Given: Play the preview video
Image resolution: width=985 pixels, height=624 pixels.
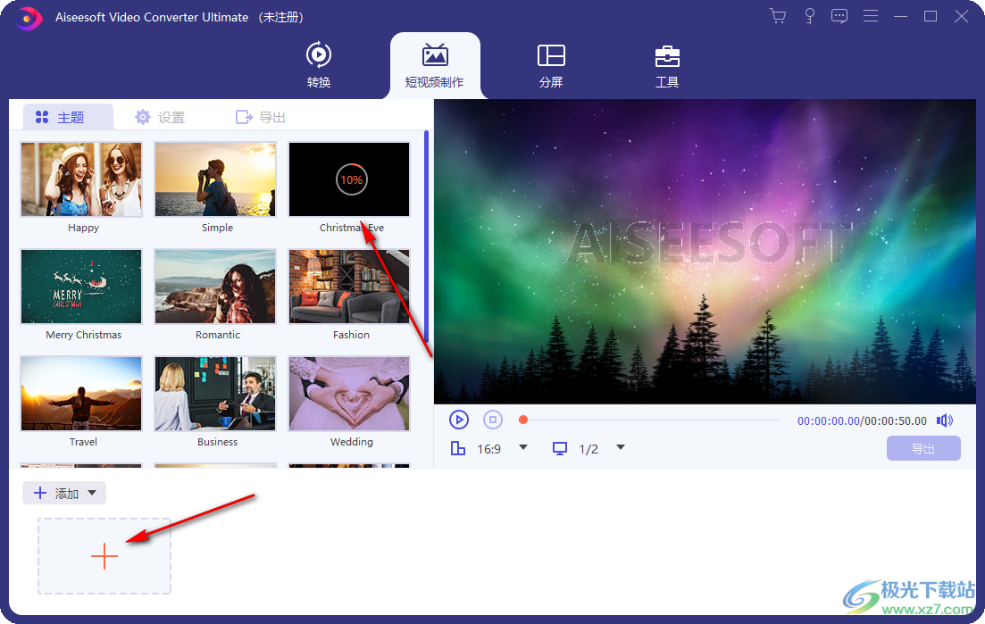Looking at the screenshot, I should tap(459, 420).
